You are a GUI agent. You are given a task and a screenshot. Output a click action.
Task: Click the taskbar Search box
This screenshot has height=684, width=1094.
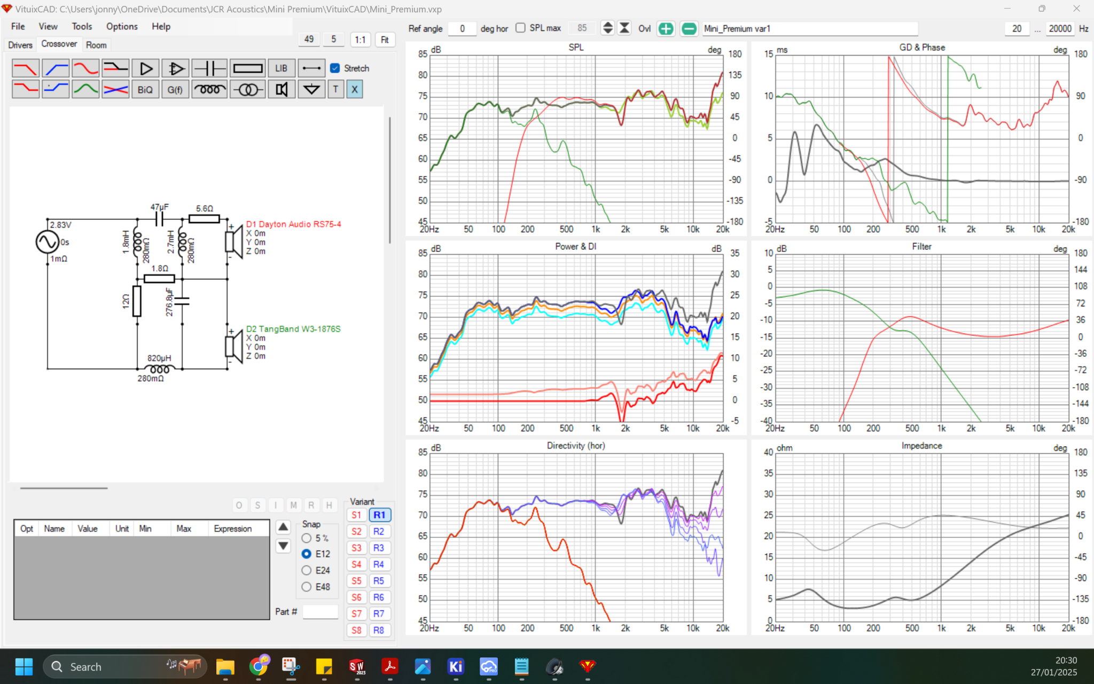click(x=125, y=666)
